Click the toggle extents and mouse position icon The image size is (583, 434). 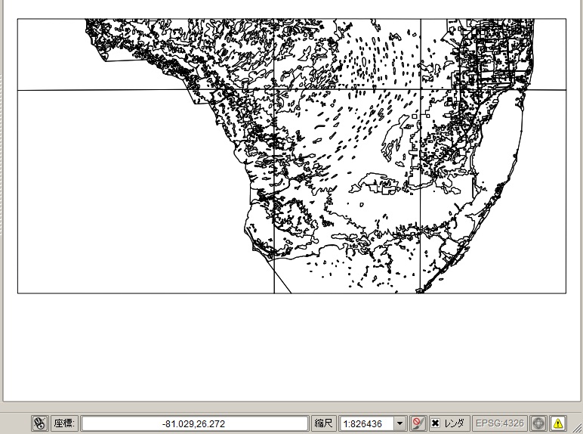pyautogui.click(x=40, y=423)
